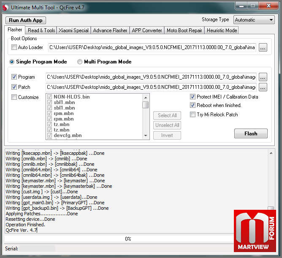Enable Try Mi Relock Patch
The width and height of the screenshot is (282, 258).
193,114
